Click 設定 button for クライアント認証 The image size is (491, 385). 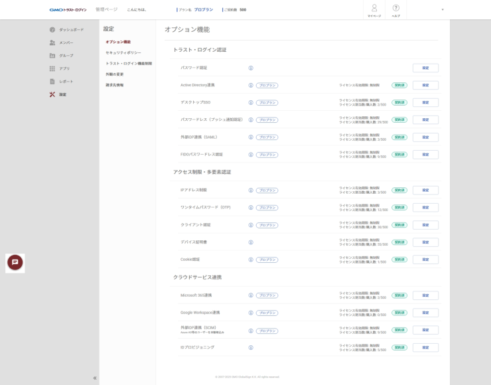pyautogui.click(x=425, y=225)
